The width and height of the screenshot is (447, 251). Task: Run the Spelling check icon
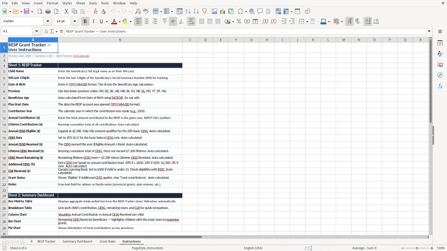point(146,12)
